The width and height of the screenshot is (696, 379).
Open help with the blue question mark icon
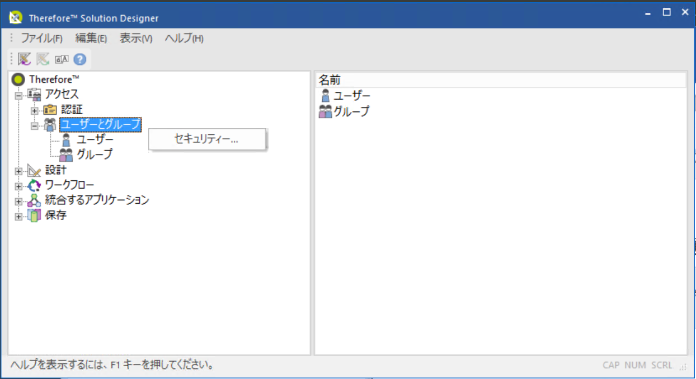tap(80, 59)
